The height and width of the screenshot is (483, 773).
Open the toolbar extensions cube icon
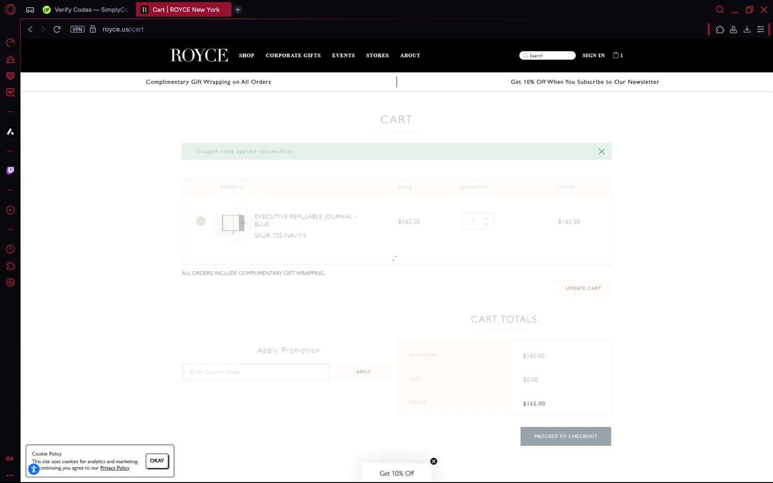720,29
